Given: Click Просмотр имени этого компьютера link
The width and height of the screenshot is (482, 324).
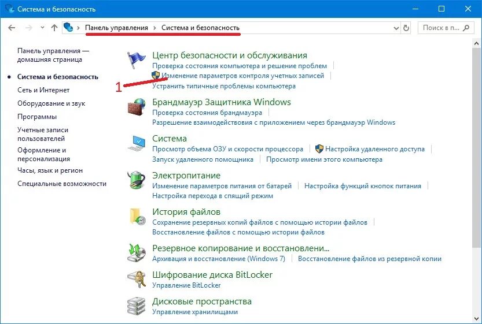Looking at the screenshot, I should click(x=324, y=159).
